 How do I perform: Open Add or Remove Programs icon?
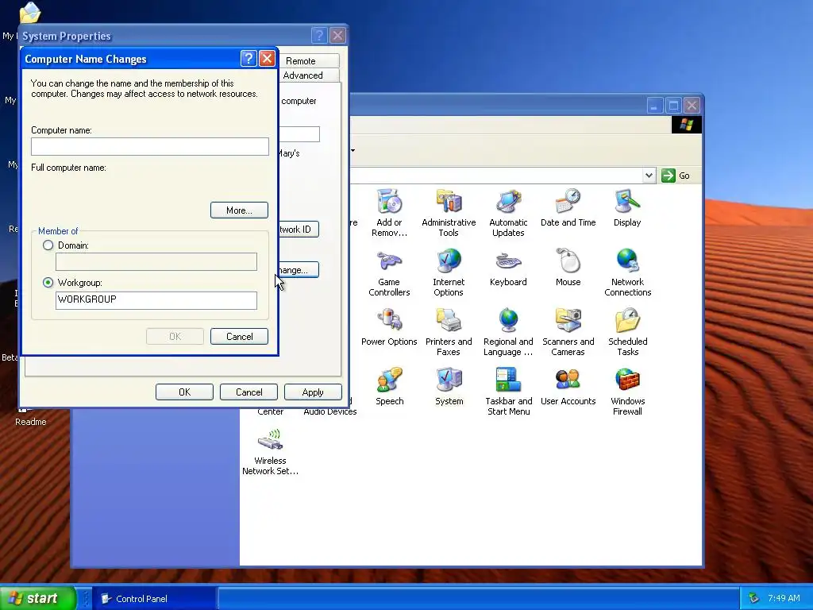(389, 213)
